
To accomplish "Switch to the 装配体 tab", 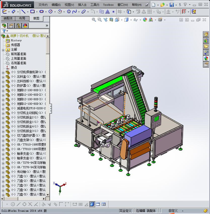I will click(x=8, y=18).
